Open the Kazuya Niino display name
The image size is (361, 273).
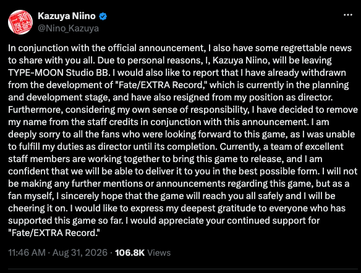click(67, 16)
